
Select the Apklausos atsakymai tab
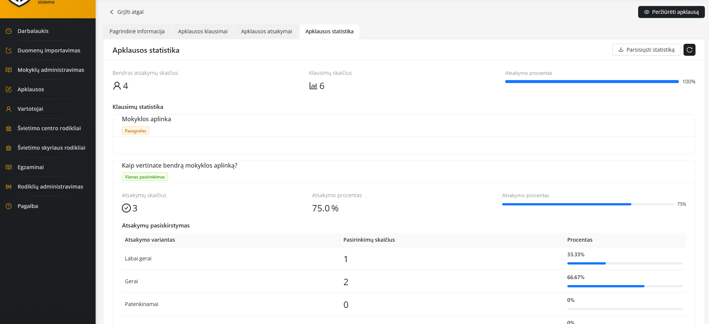pyautogui.click(x=266, y=31)
